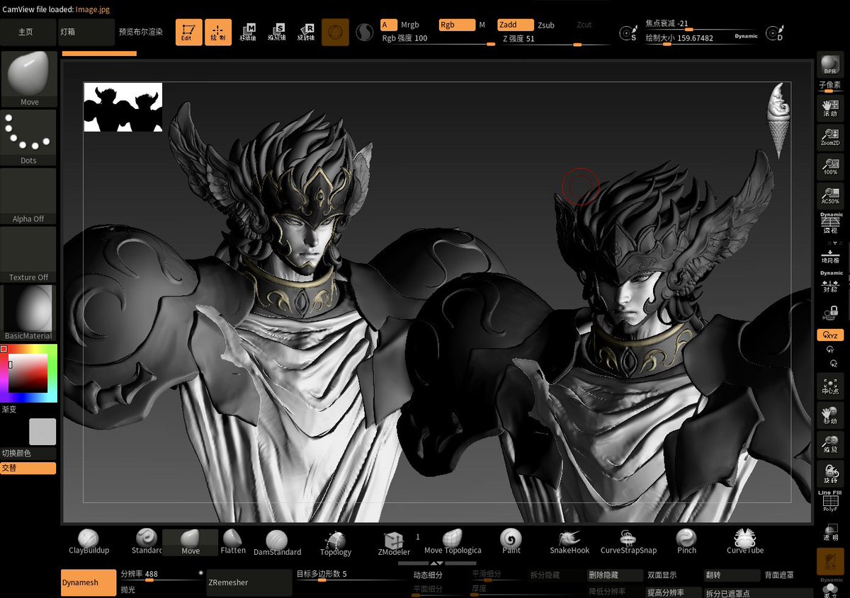Image resolution: width=850 pixels, height=598 pixels.
Task: Click 预览布尔渲染 preview boolean render
Action: pyautogui.click(x=141, y=33)
